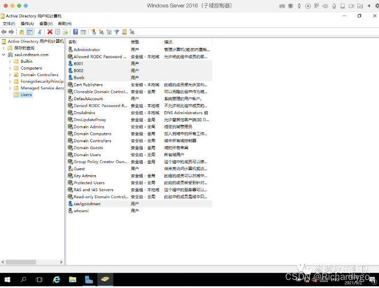
Task: Select the DnsAdmins group row
Action: [x=140, y=113]
